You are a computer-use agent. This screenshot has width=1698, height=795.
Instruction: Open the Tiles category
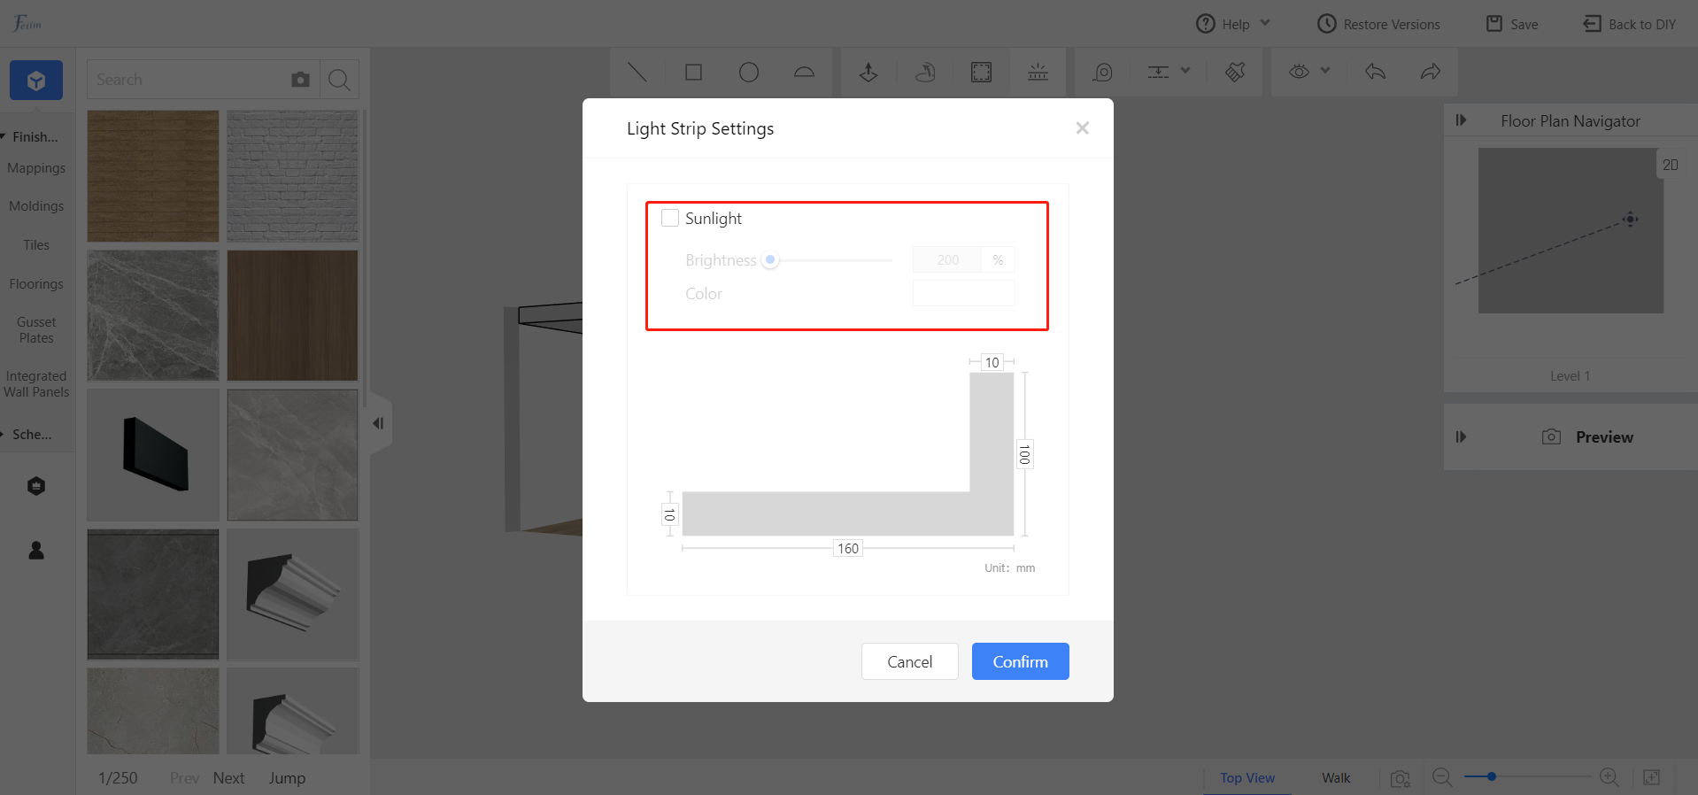(36, 245)
